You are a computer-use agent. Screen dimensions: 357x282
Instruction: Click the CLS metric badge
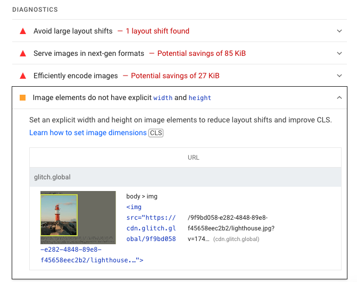[x=156, y=133]
